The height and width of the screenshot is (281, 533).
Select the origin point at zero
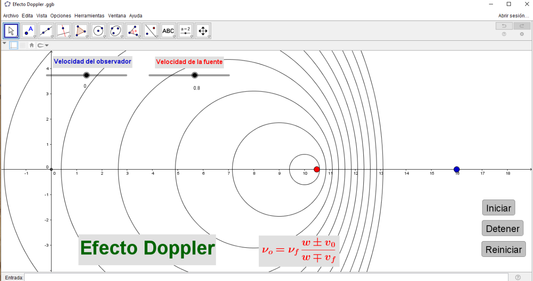(51, 169)
